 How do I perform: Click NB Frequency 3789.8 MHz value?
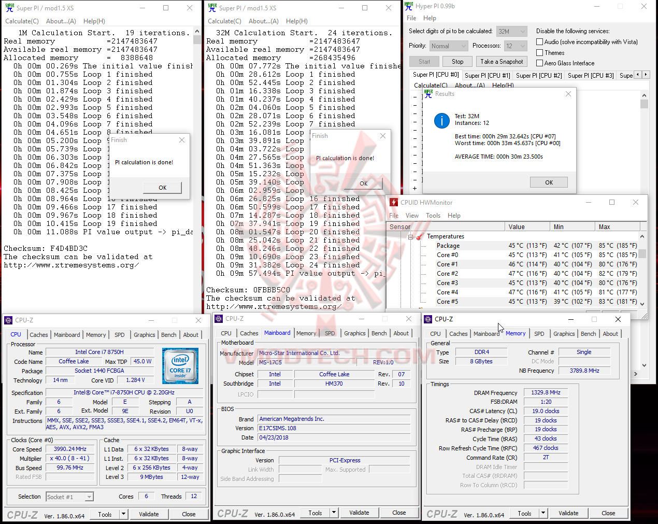pos(584,371)
